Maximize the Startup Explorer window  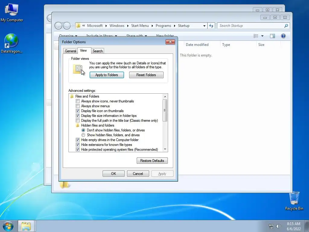coord(275,18)
